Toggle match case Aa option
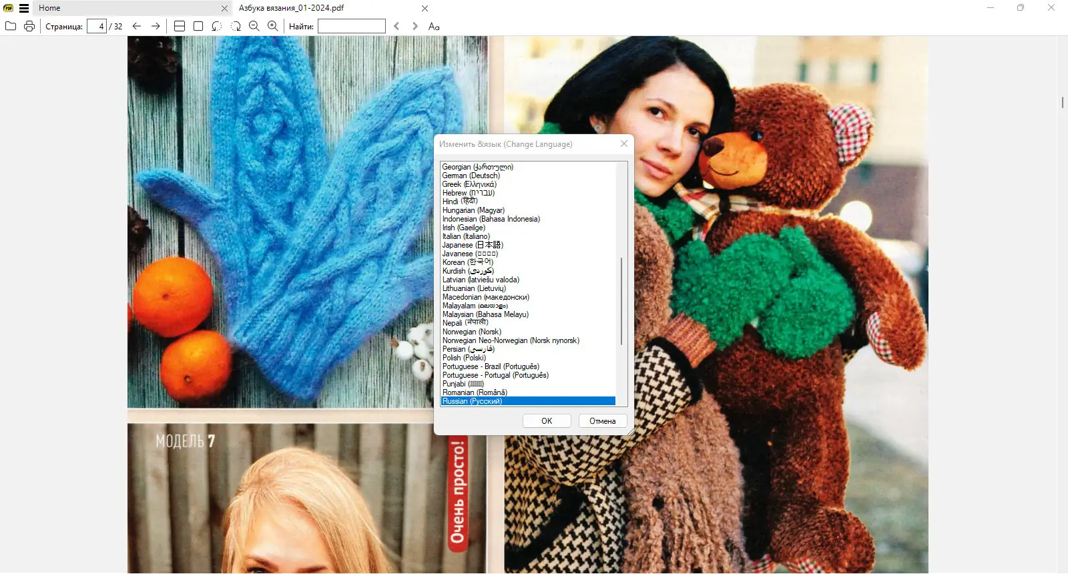 point(434,26)
